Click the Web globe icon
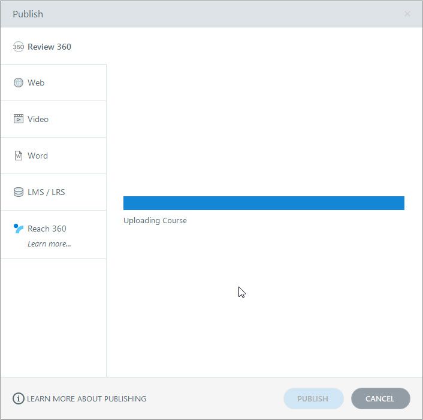Screen dimensions: 423x420 click(x=19, y=83)
